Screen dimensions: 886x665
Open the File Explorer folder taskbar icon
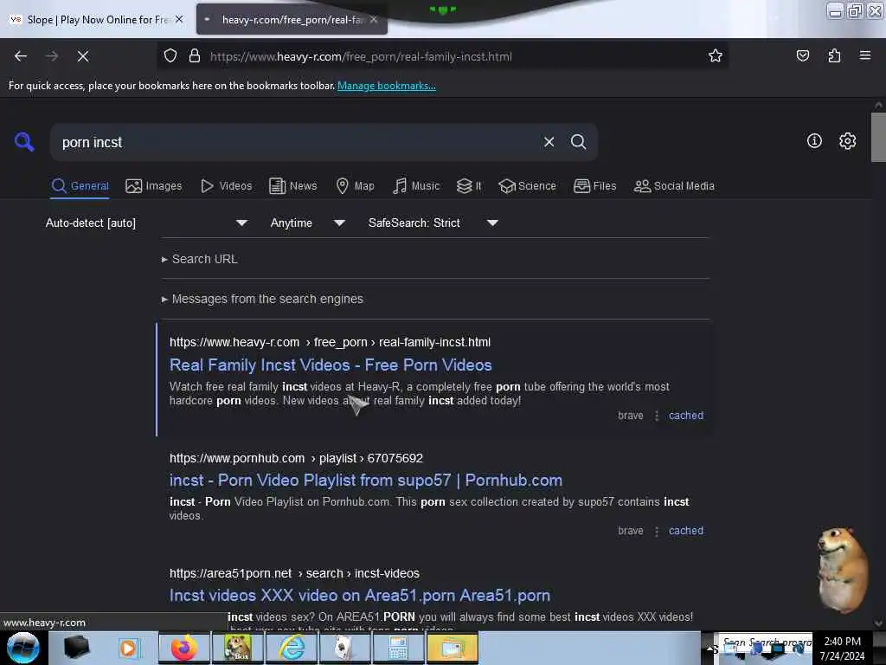click(x=452, y=648)
